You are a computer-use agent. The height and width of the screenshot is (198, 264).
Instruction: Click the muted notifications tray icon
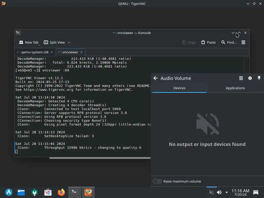(211, 192)
